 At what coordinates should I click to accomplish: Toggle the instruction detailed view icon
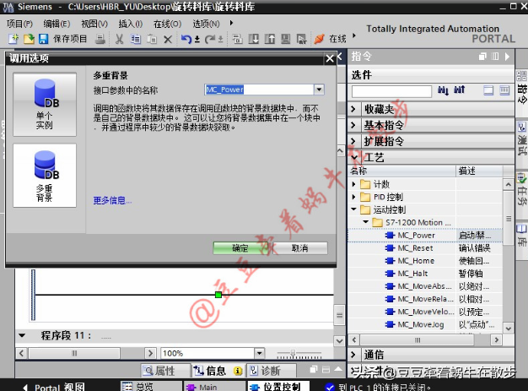(x=504, y=90)
